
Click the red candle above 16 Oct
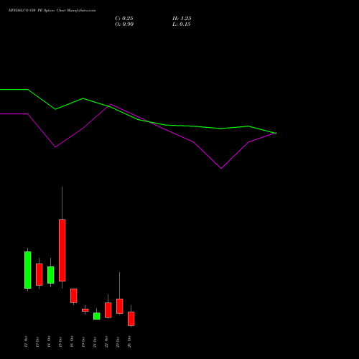[74, 296]
